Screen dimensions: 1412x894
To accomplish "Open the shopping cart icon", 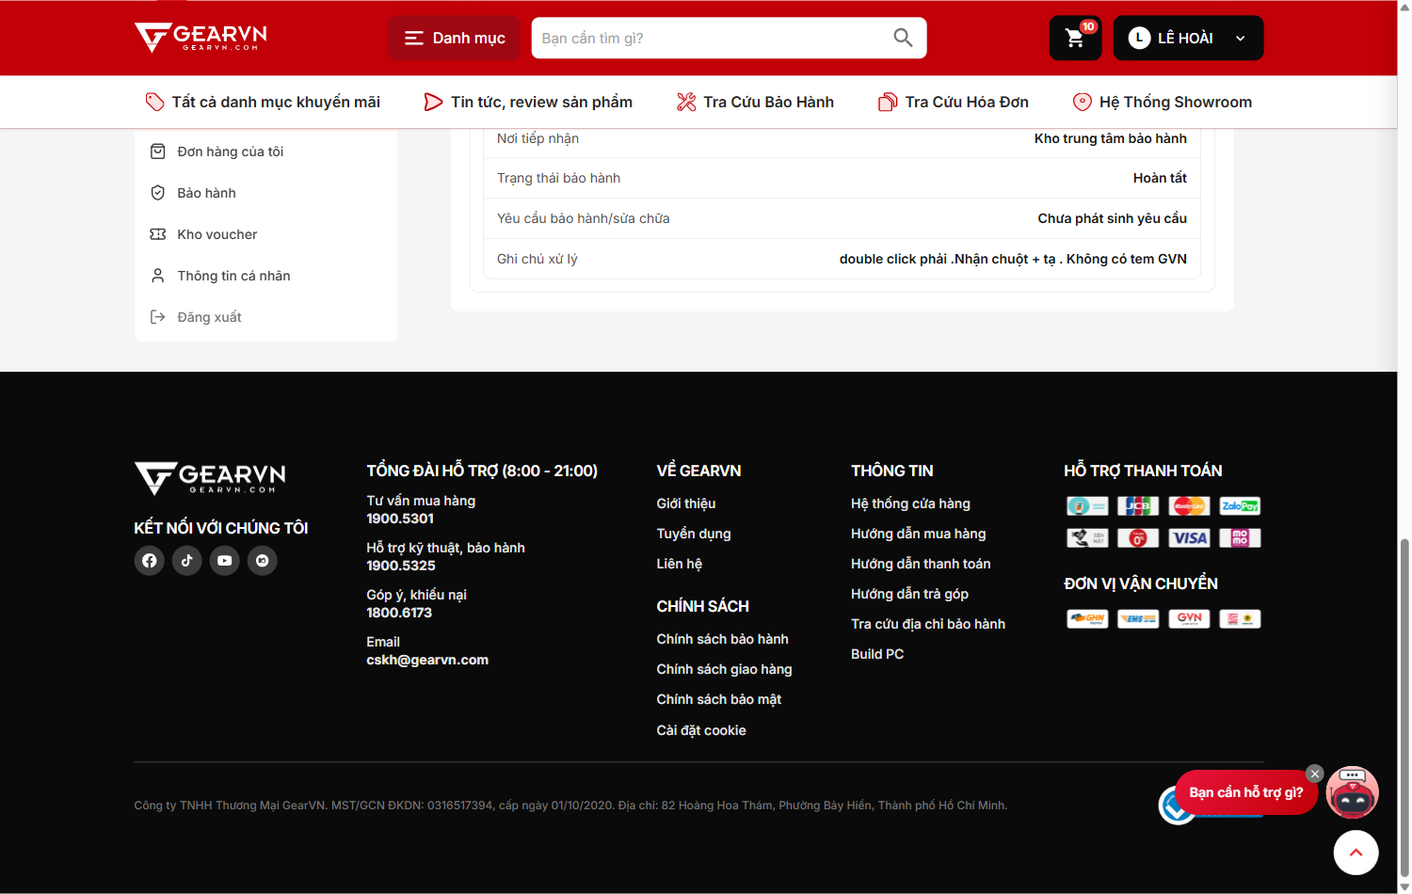I will (1075, 39).
